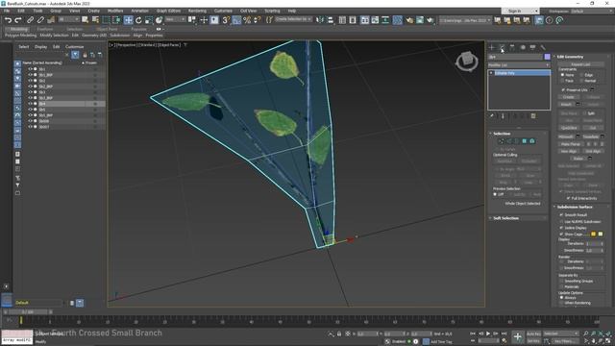Click the MSmooth button
615x346 pixels.
[566, 136]
